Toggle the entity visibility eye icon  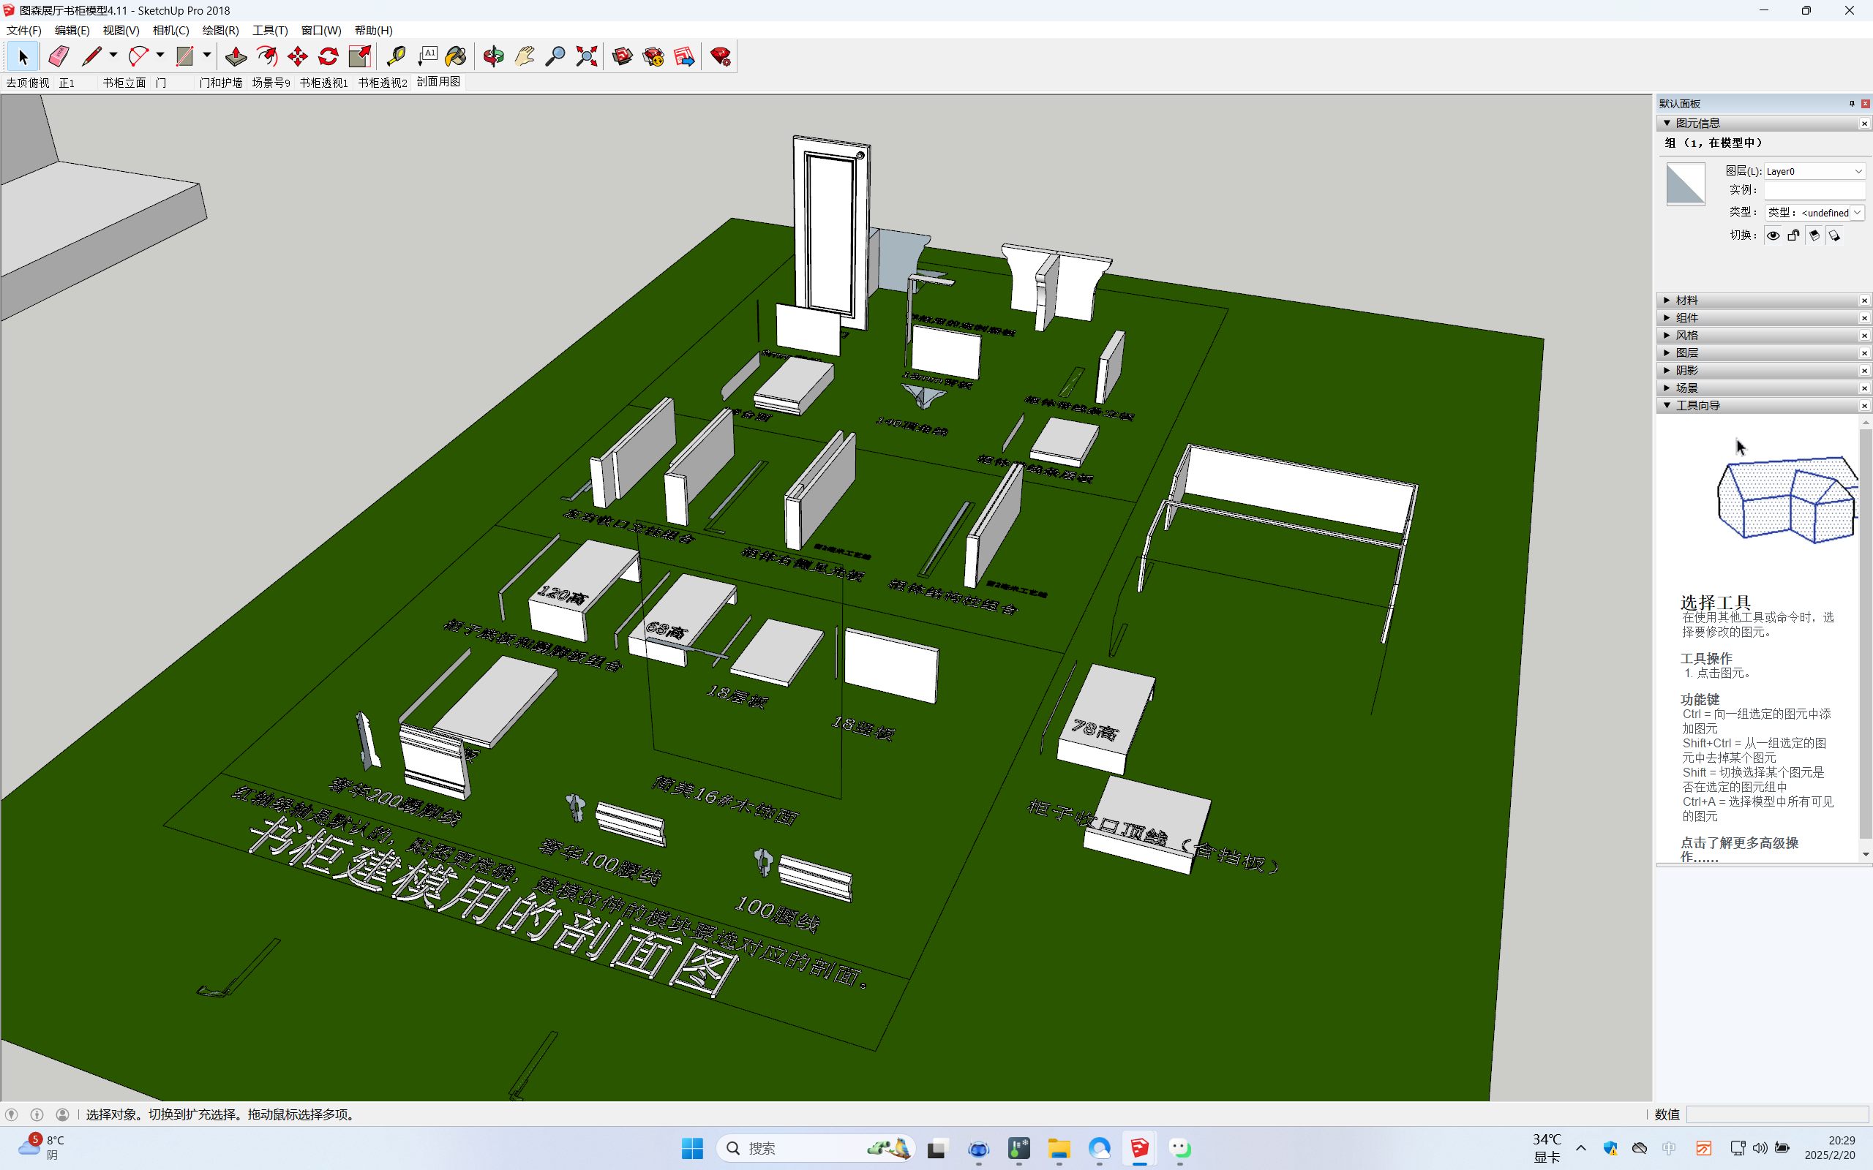(1772, 235)
